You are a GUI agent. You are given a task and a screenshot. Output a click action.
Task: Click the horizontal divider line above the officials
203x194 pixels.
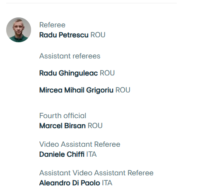[92, 3]
